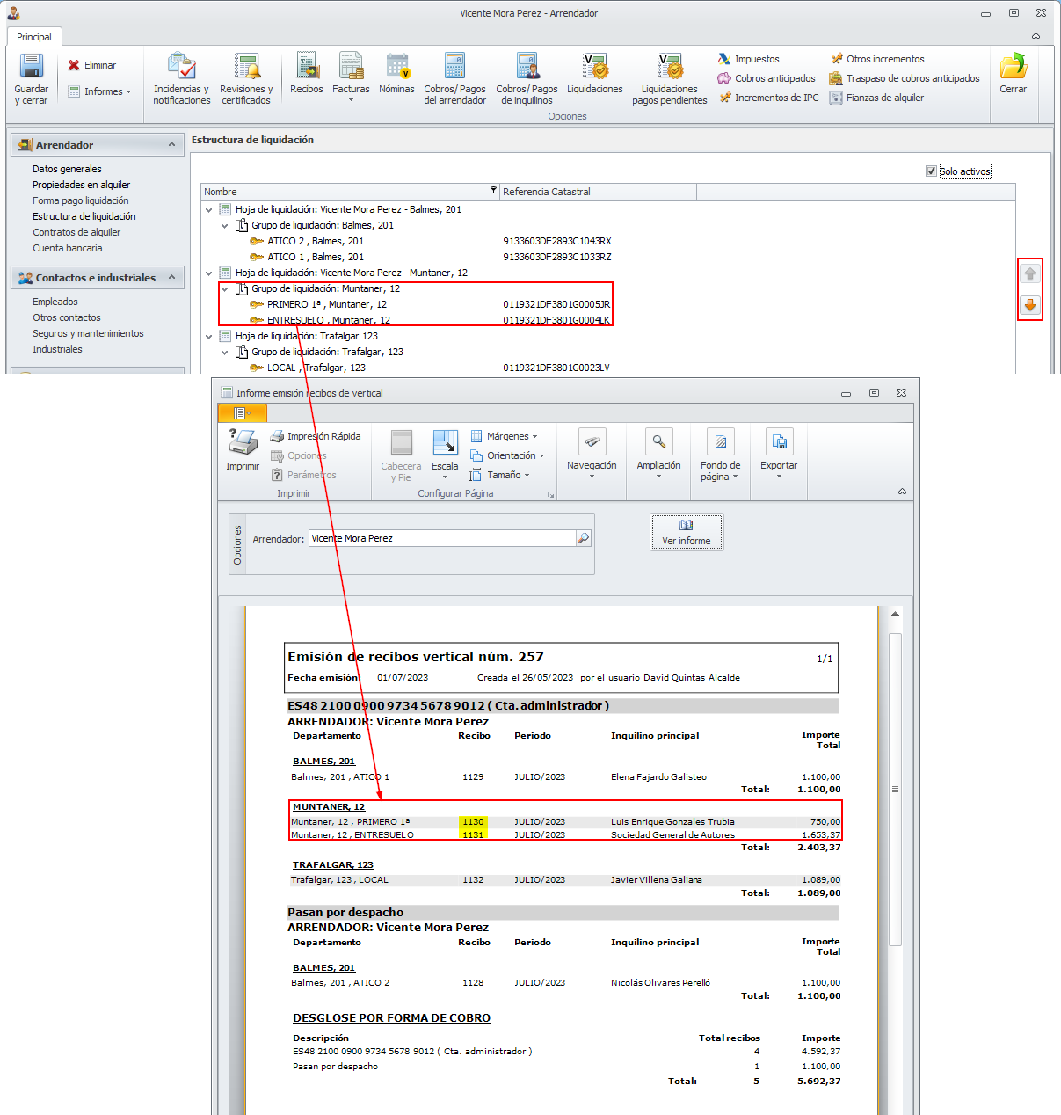This screenshot has width=1061, height=1115.
Task: Open Cuenta bancaria in sidebar
Action: point(67,248)
